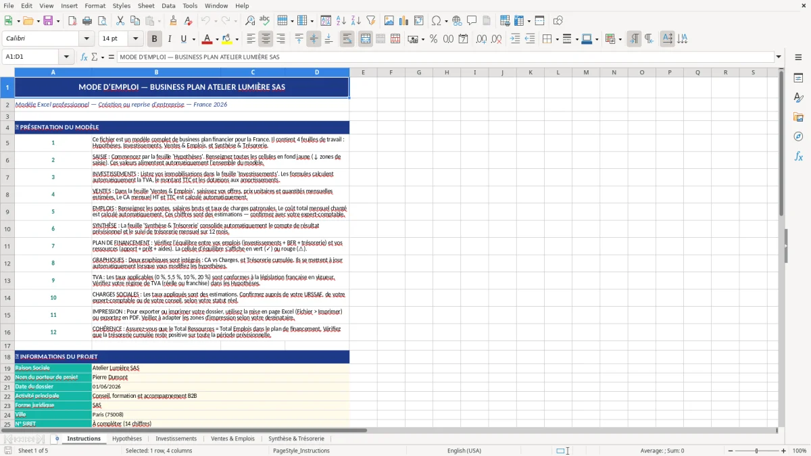Viewport: 811px width, 456px height.
Task: Click the Formula equals sign button
Action: click(112, 57)
